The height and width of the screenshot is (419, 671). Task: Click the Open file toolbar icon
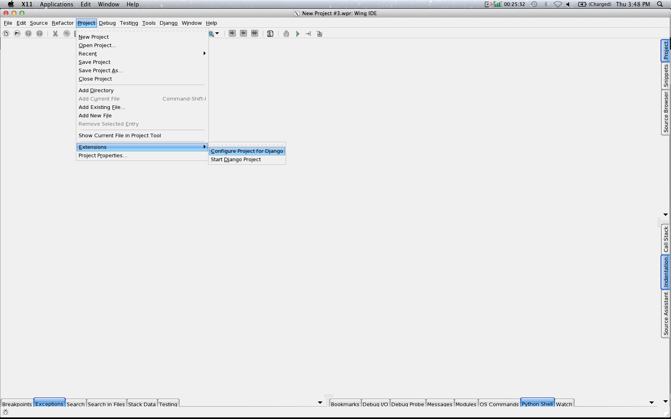[17, 34]
